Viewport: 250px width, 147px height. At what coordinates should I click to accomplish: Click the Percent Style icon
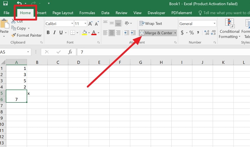tap(191, 33)
